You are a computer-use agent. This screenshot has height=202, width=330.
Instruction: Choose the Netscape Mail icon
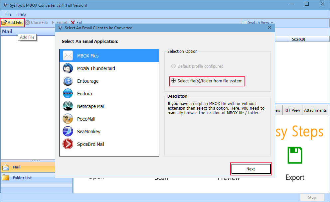click(x=68, y=106)
